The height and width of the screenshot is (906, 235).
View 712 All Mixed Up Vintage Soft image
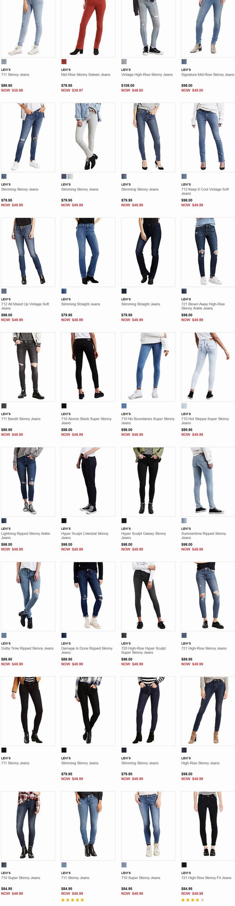point(28,252)
